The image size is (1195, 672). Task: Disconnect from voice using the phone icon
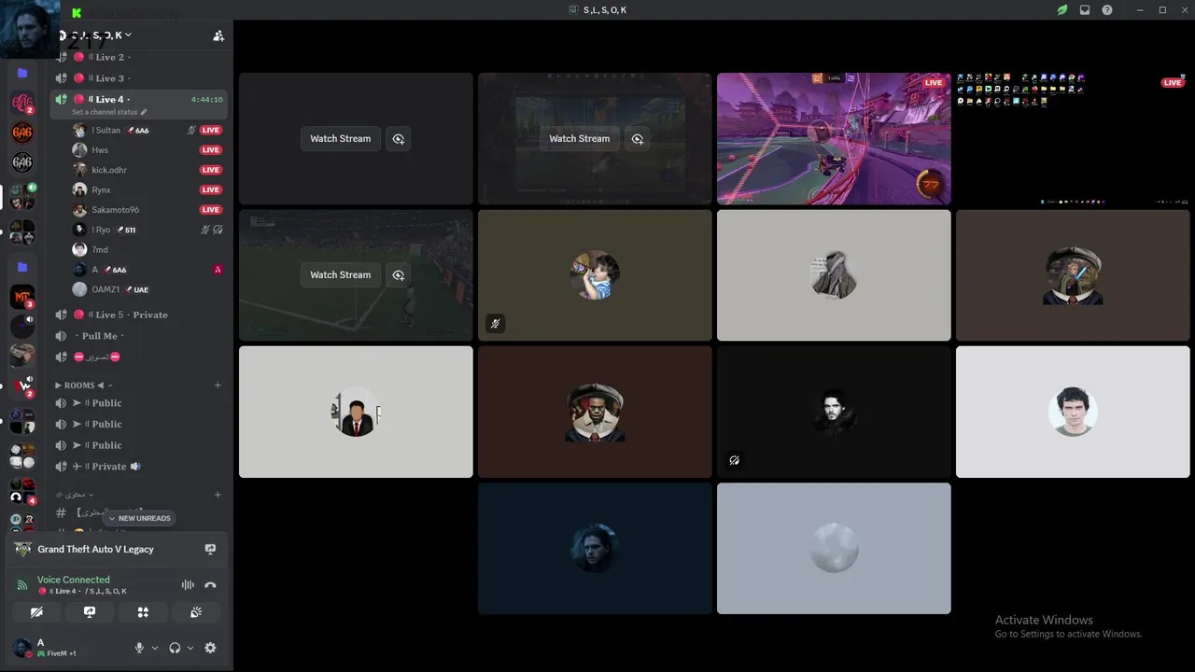click(x=210, y=585)
